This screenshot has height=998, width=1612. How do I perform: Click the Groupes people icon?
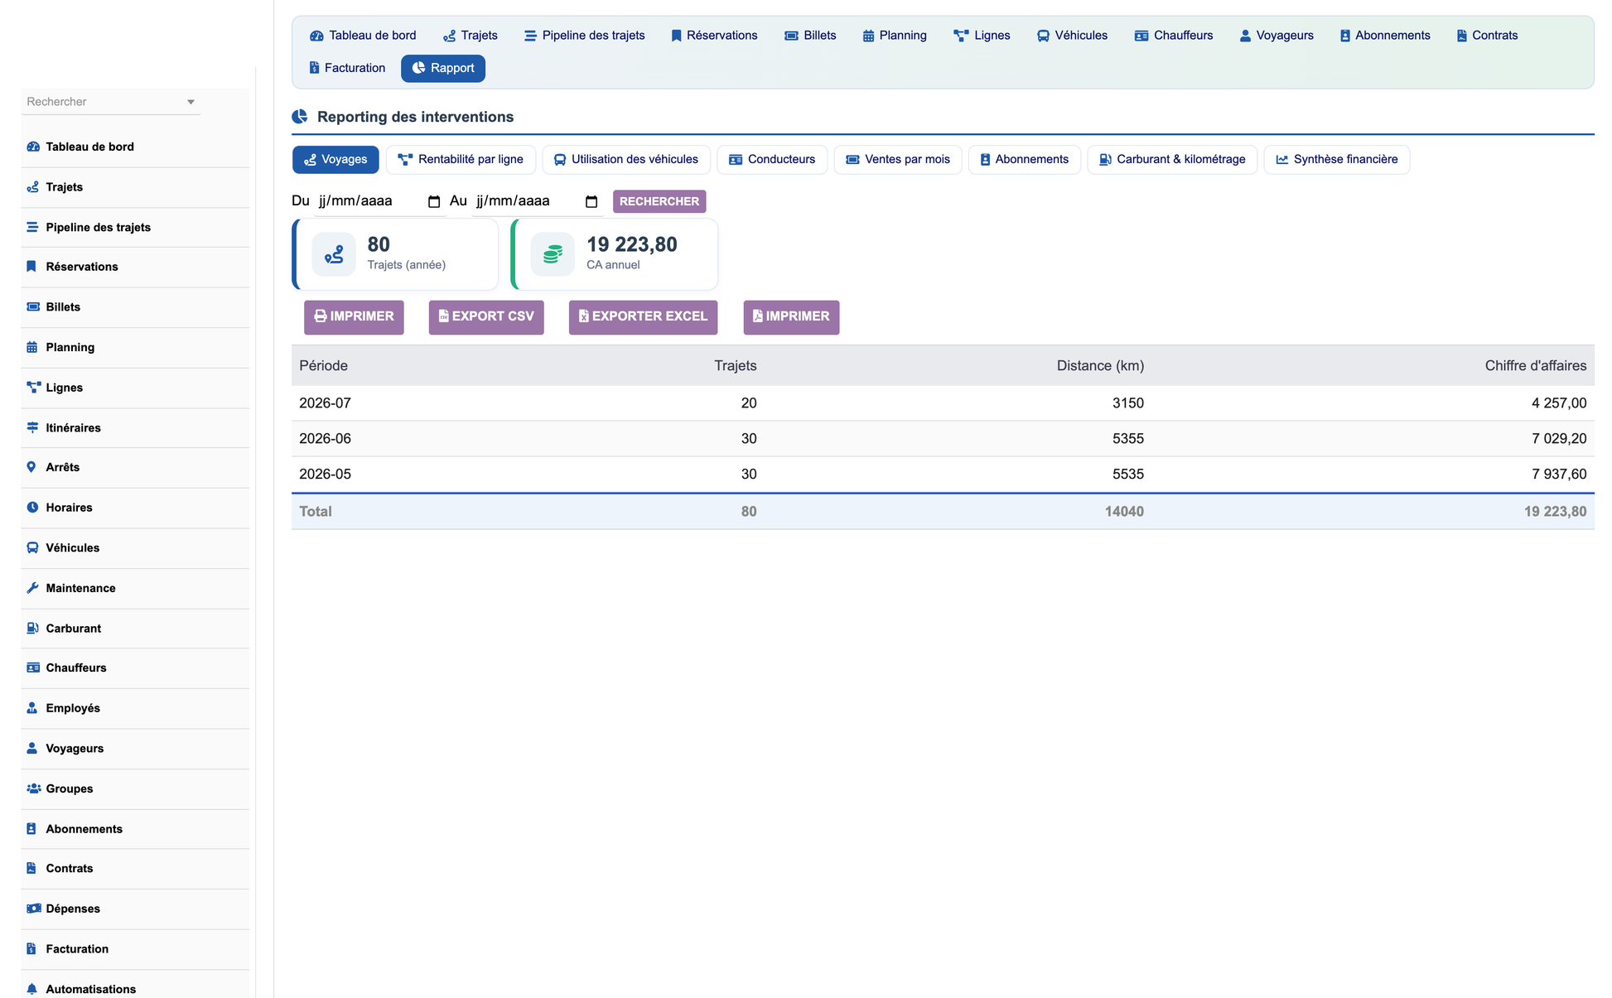(x=34, y=788)
